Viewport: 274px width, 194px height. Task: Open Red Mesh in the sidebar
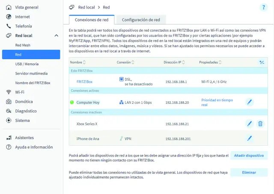[x=23, y=45]
